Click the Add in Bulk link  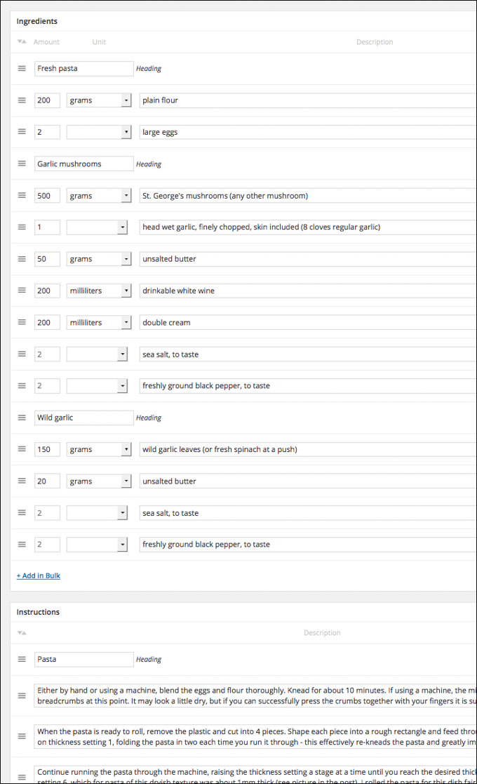(x=39, y=576)
